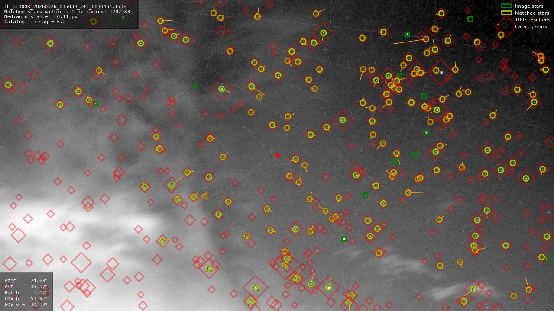The width and height of the screenshot is (554, 311).
Task: Click the yellow Matched stars legend swatch
Action: (x=506, y=13)
